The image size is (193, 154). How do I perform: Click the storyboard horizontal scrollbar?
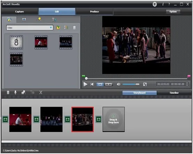pyautogui.click(x=97, y=142)
